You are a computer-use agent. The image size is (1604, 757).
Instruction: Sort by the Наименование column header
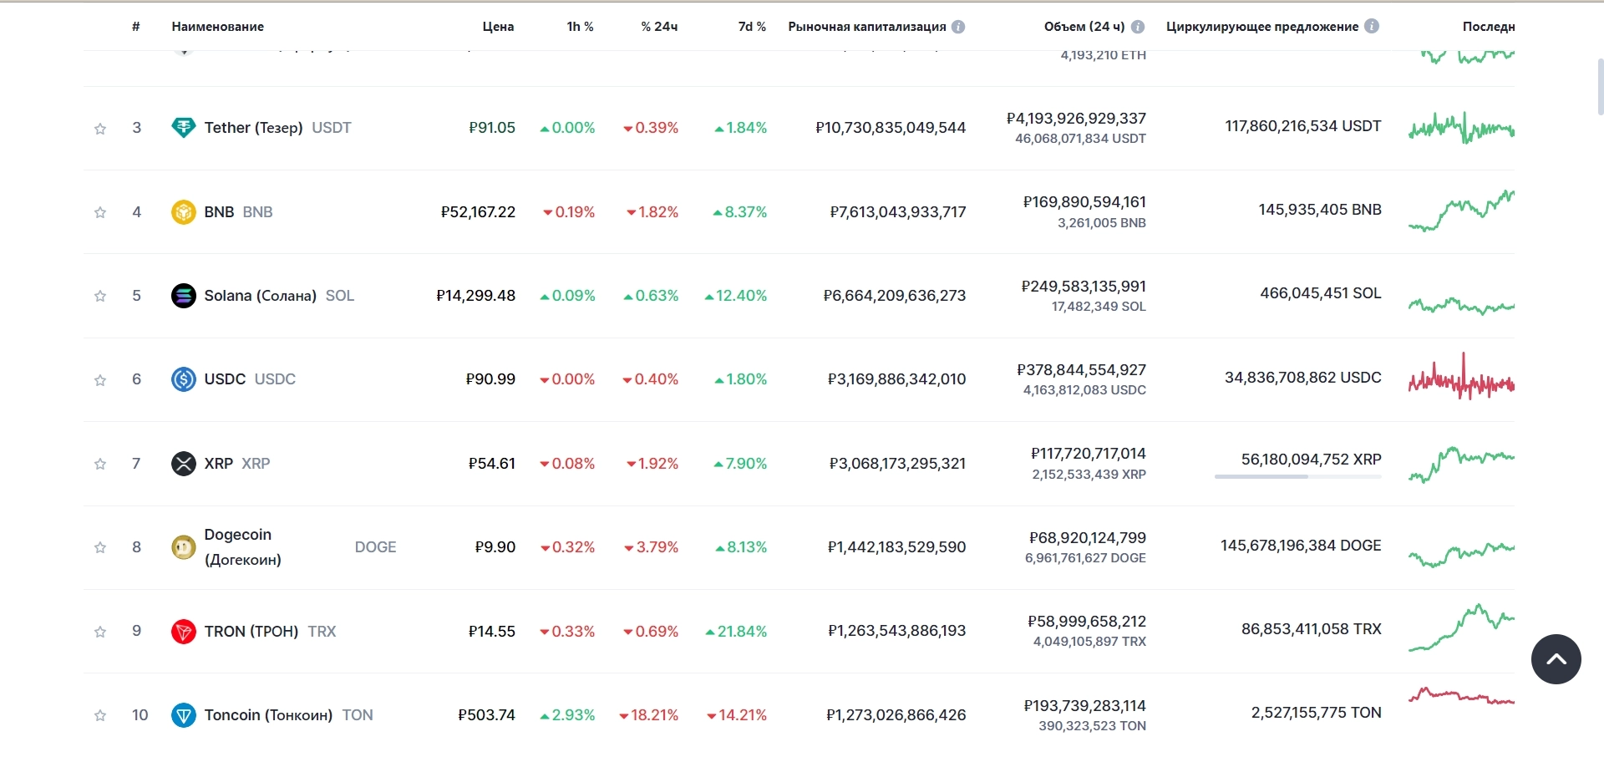tap(217, 27)
